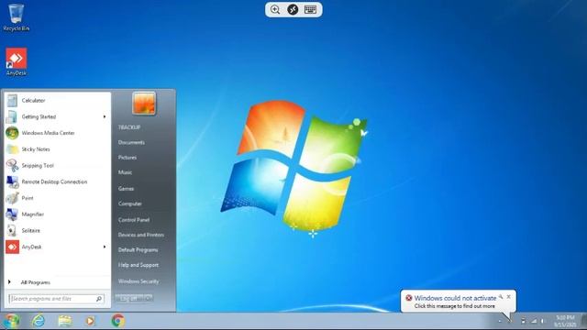Open the shutdown options arrow beside Log off
The width and height of the screenshot is (587, 330).
point(149,298)
